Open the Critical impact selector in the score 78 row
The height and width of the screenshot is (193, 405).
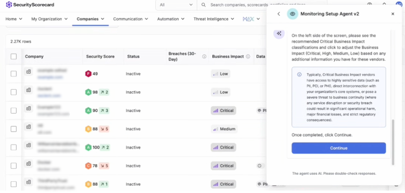(223, 166)
